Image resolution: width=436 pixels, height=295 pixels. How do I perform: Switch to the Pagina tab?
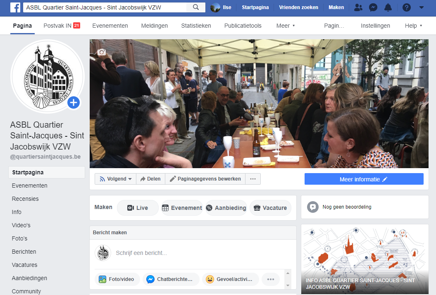22,26
